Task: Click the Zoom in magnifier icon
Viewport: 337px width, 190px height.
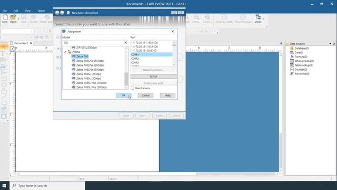Action: (207, 17)
